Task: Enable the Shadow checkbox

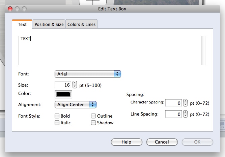Action: (x=93, y=123)
